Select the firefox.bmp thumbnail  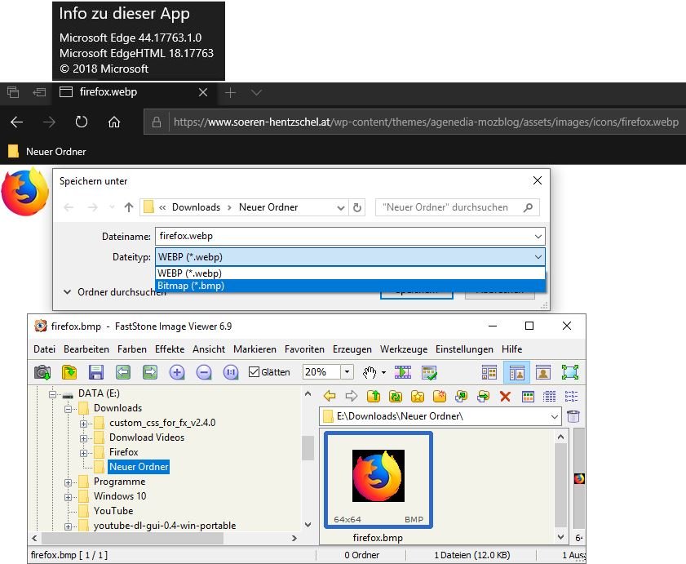(x=378, y=477)
